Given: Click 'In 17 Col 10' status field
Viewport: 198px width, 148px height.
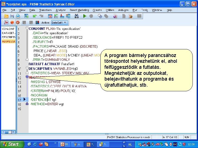Looking at the screenshot, I should [170, 137].
